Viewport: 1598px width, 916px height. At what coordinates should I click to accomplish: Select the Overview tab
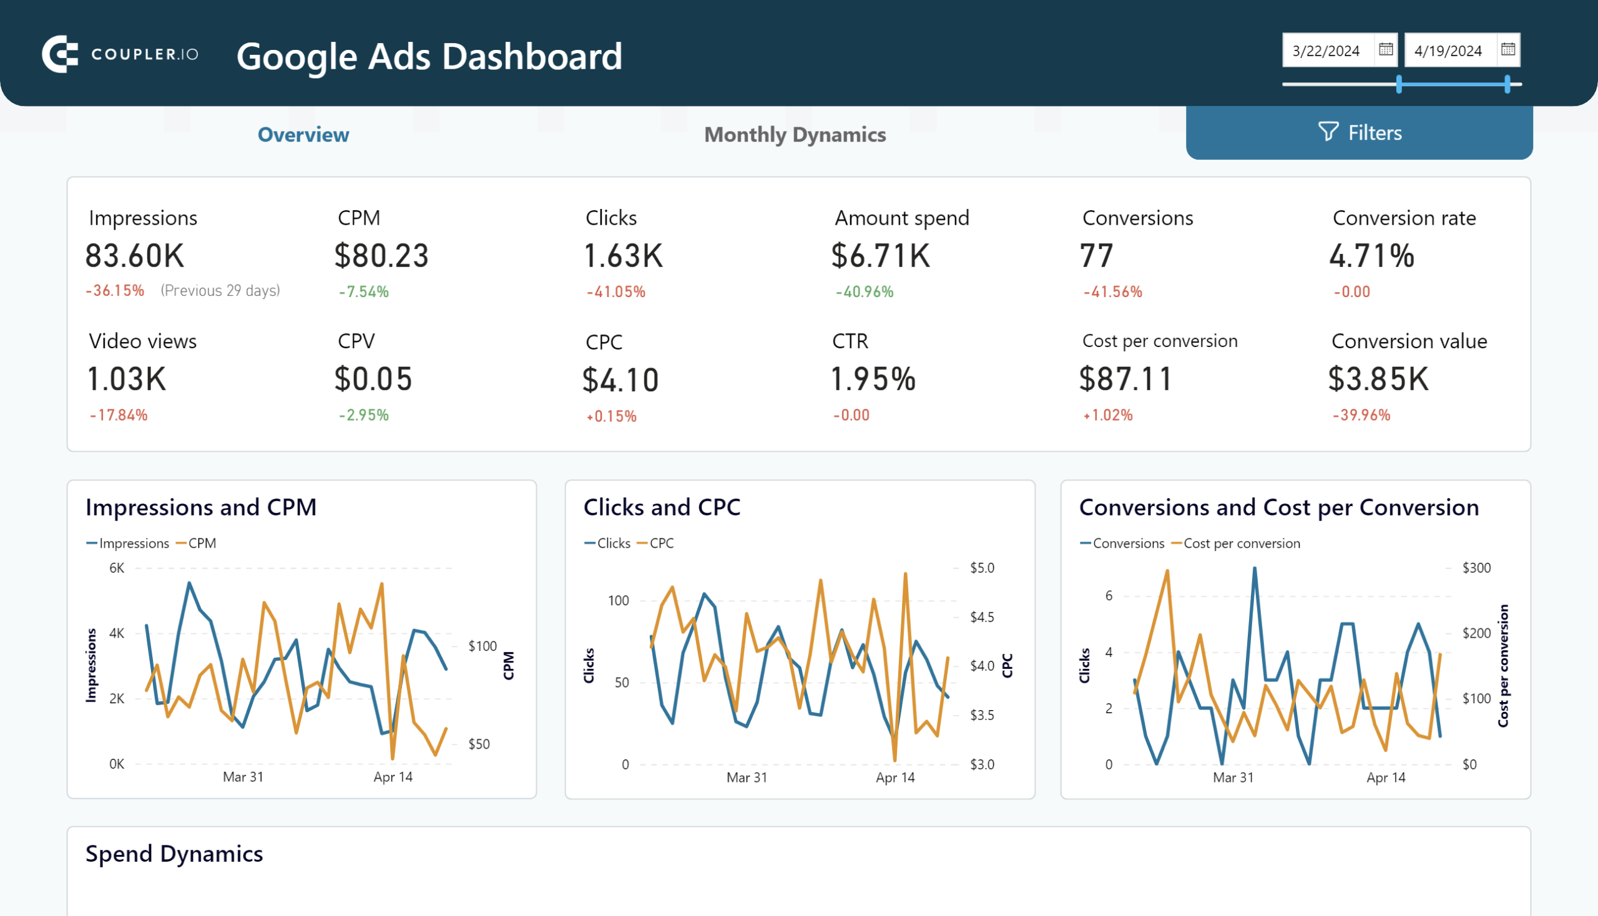point(304,135)
